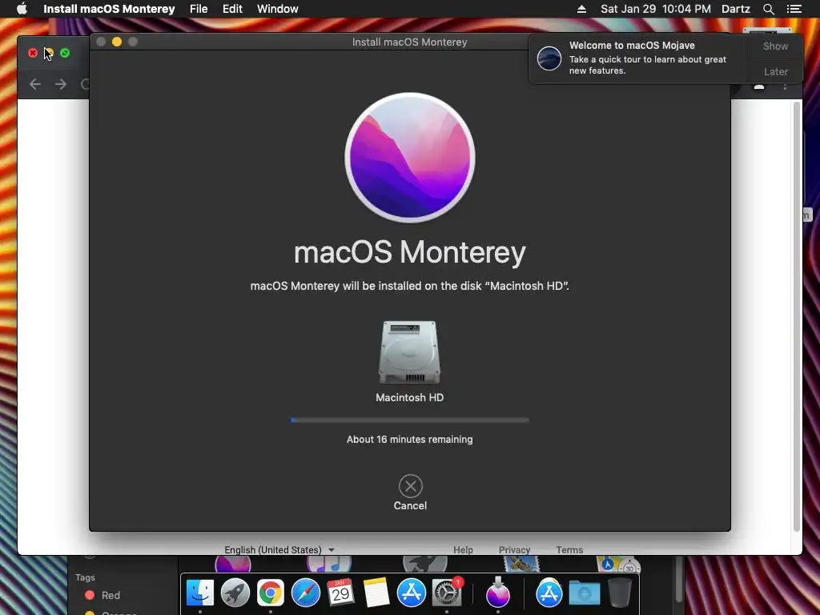Open Safari from the Dock
The width and height of the screenshot is (820, 615).
click(x=305, y=593)
